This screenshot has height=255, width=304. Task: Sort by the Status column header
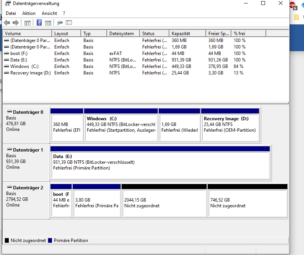tap(154, 34)
